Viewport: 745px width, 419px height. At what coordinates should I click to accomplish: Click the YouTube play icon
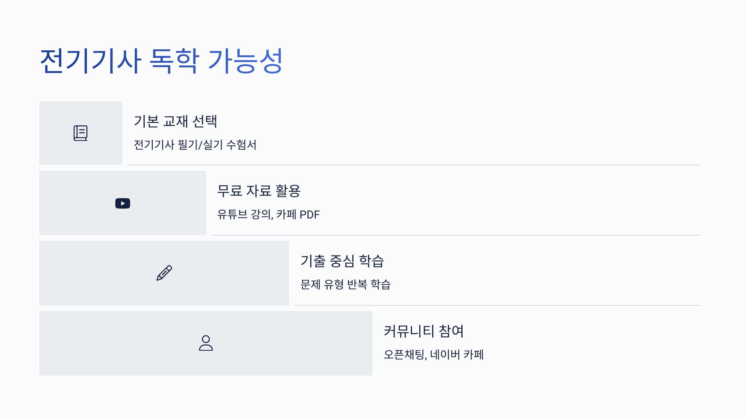pos(123,203)
